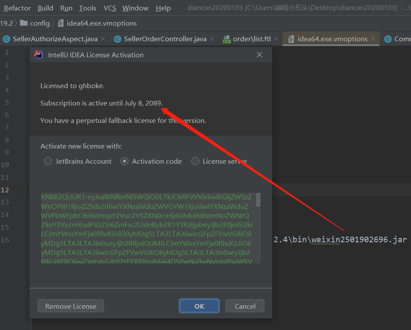The height and width of the screenshot is (330, 411).
Task: Open the Build menu
Action: (x=45, y=8)
